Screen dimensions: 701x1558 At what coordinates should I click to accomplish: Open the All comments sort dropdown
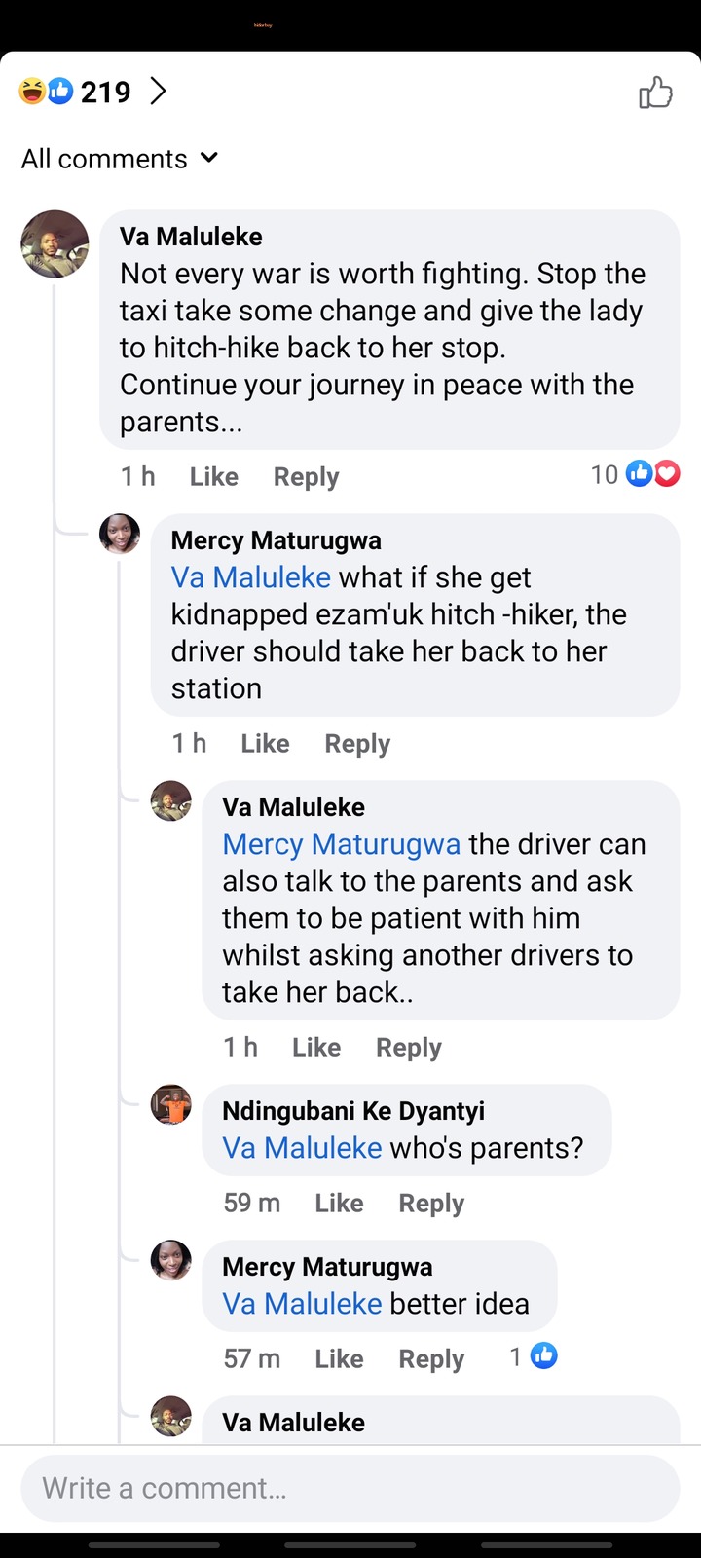120,159
